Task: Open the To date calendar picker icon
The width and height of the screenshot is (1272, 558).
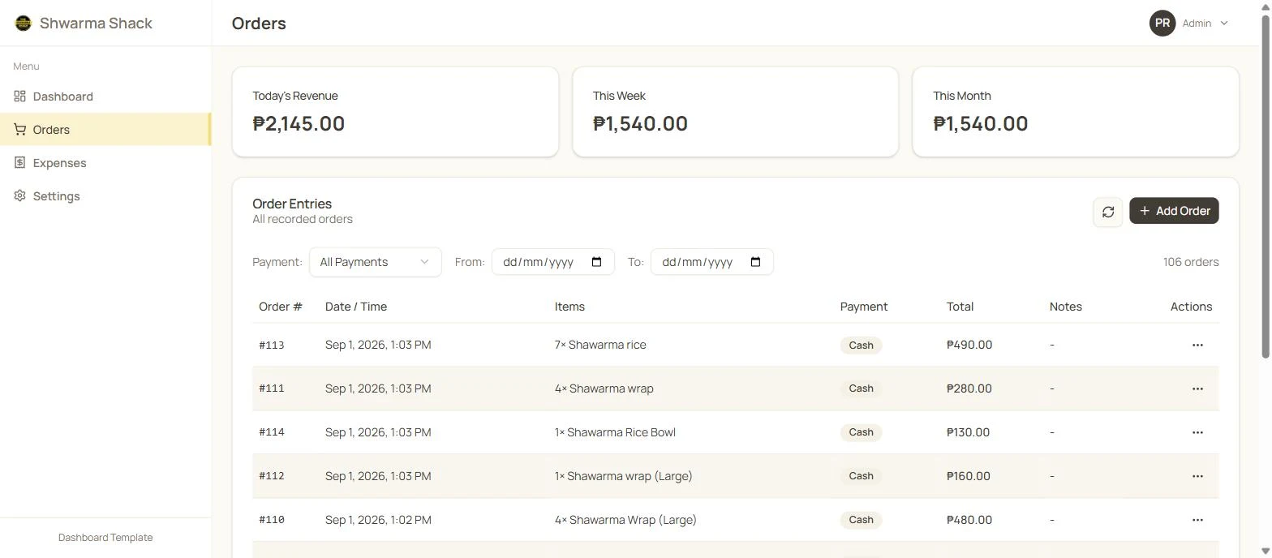Action: pos(756,262)
